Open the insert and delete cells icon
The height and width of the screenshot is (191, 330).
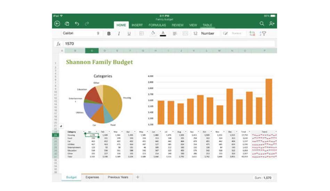[x=252, y=33]
